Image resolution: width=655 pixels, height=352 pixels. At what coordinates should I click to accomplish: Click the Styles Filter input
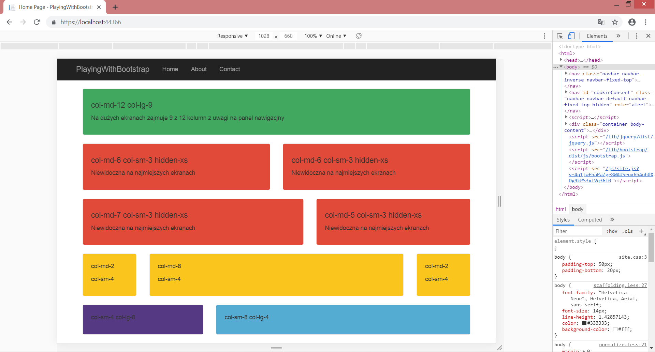[577, 231]
